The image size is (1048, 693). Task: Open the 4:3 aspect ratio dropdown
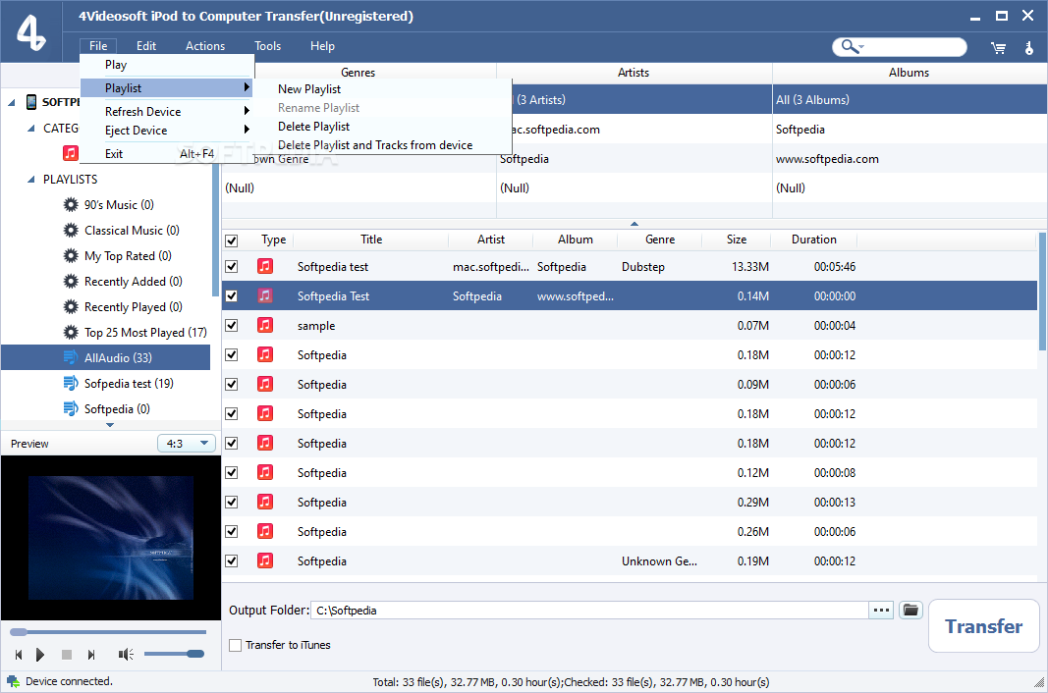coord(187,443)
